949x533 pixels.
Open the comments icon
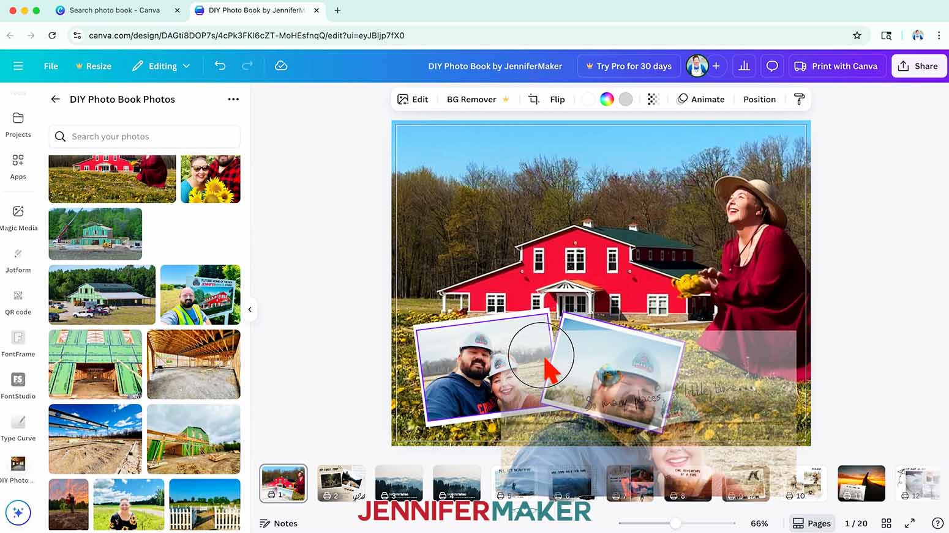(772, 66)
